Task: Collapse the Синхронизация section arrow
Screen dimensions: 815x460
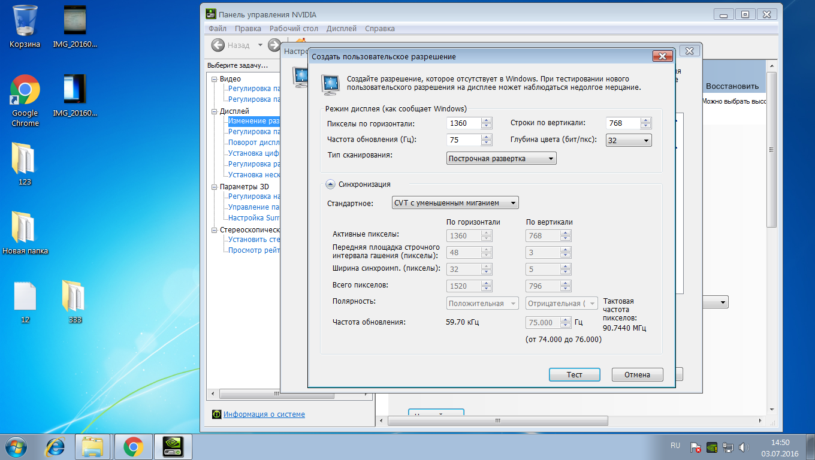Action: pyautogui.click(x=330, y=184)
